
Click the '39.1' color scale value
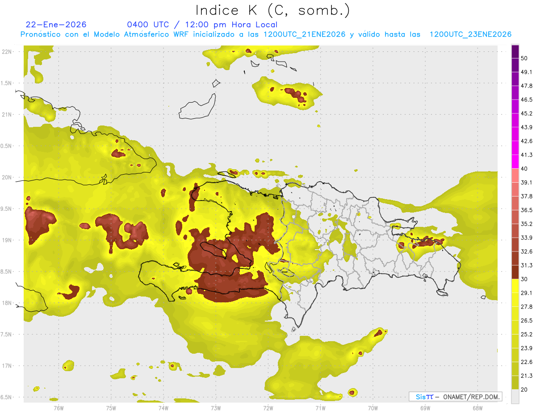point(527,183)
